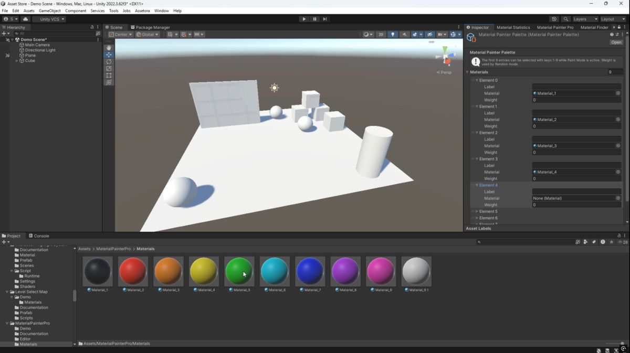Toggle scene lighting lightbulb
The width and height of the screenshot is (630, 353).
(x=393, y=35)
